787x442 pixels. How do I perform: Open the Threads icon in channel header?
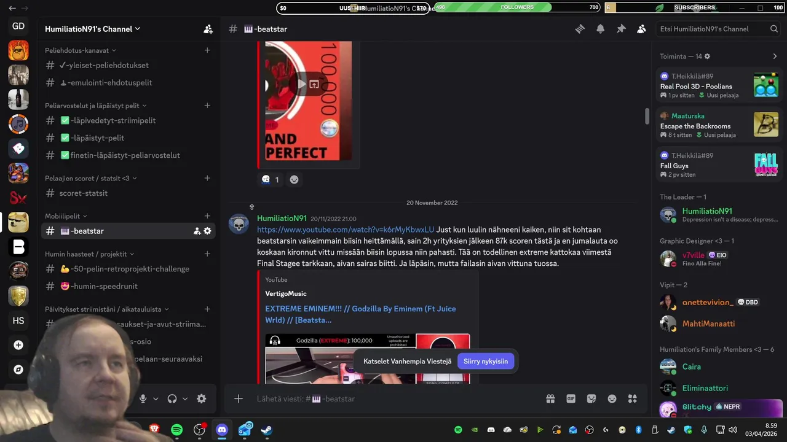[x=580, y=29]
